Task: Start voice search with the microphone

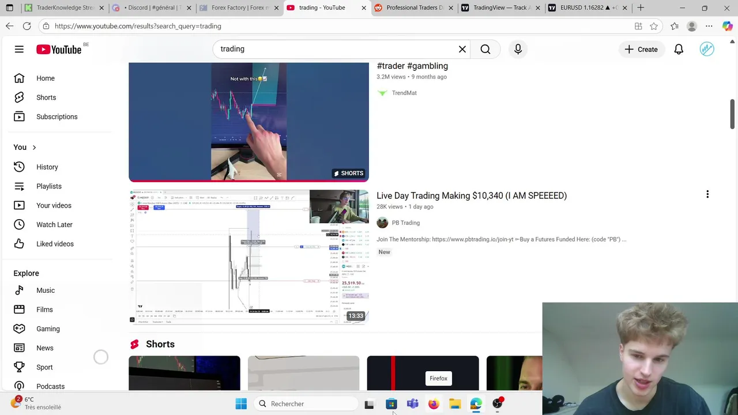Action: [518, 49]
